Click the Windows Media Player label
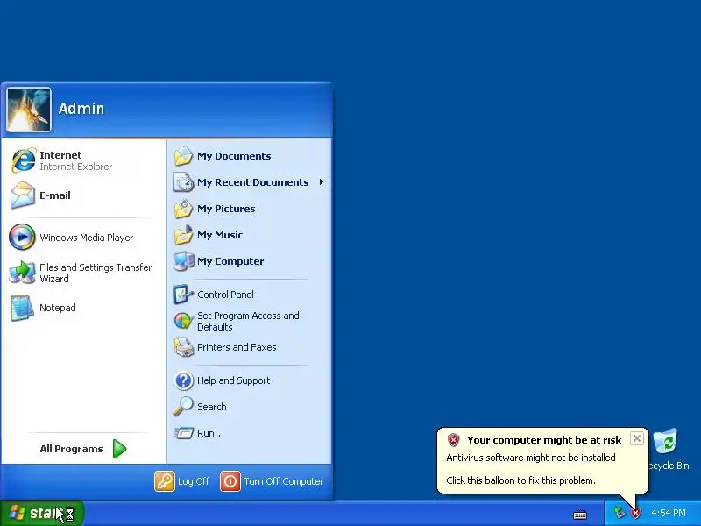This screenshot has width=701, height=526. coord(86,238)
